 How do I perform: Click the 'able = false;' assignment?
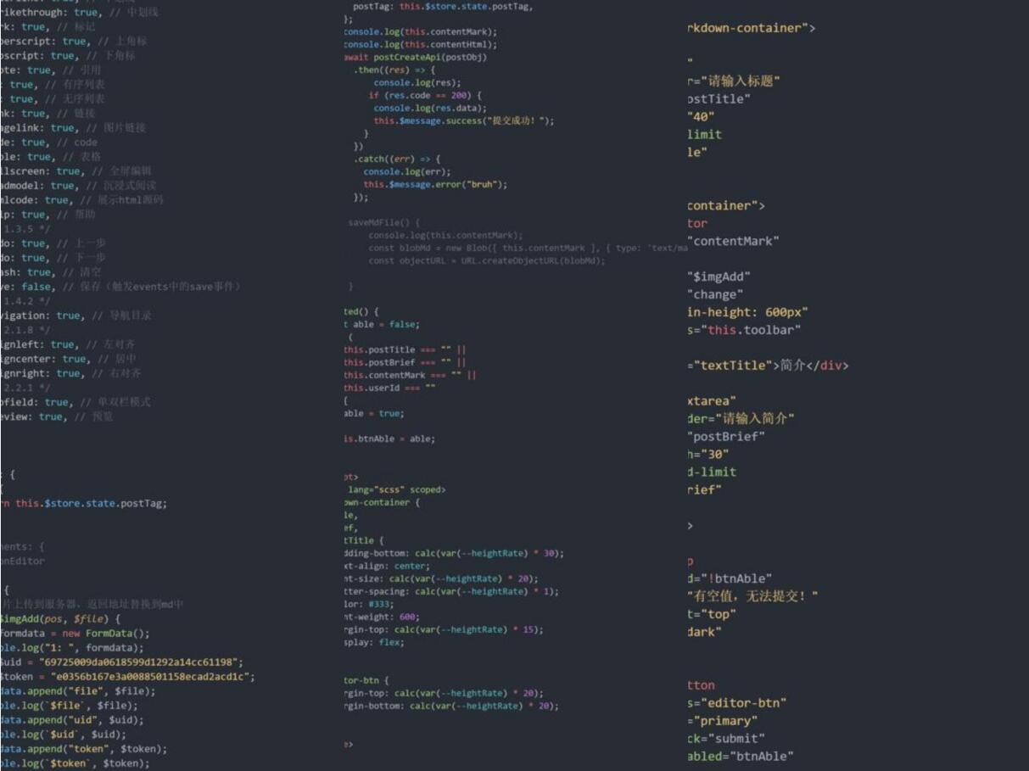tap(386, 324)
